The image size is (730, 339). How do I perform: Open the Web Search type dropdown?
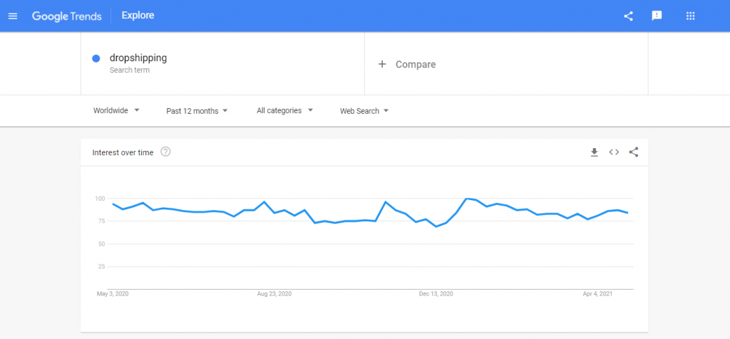pyautogui.click(x=364, y=111)
